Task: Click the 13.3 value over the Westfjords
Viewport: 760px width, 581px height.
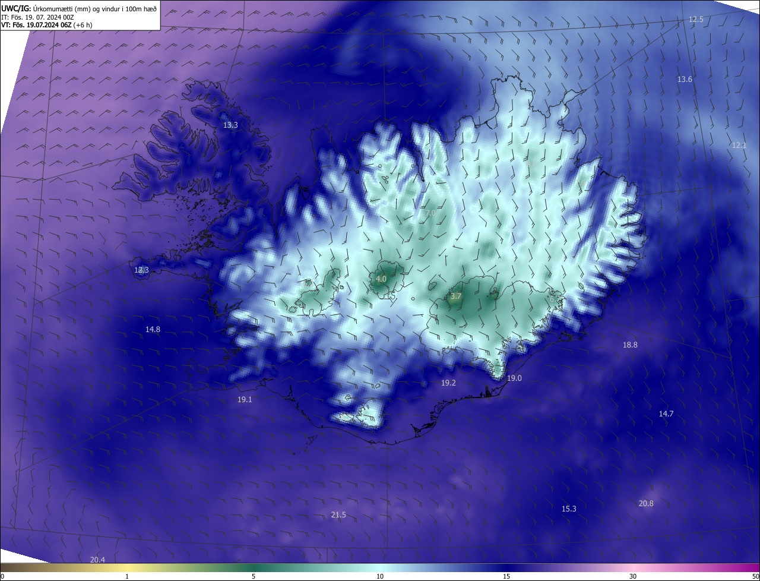Action: tap(230, 125)
